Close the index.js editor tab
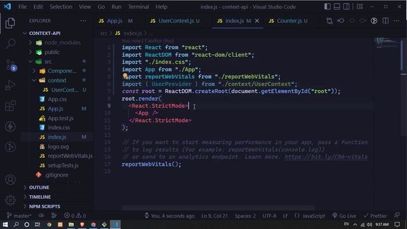 pos(257,21)
